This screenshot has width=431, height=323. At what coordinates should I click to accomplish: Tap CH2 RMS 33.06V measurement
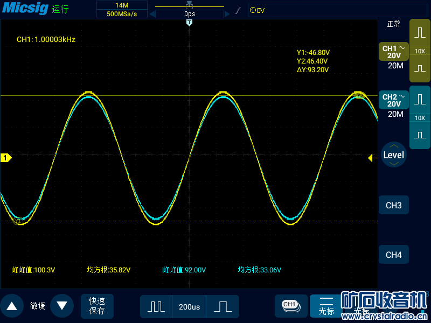[x=260, y=270]
